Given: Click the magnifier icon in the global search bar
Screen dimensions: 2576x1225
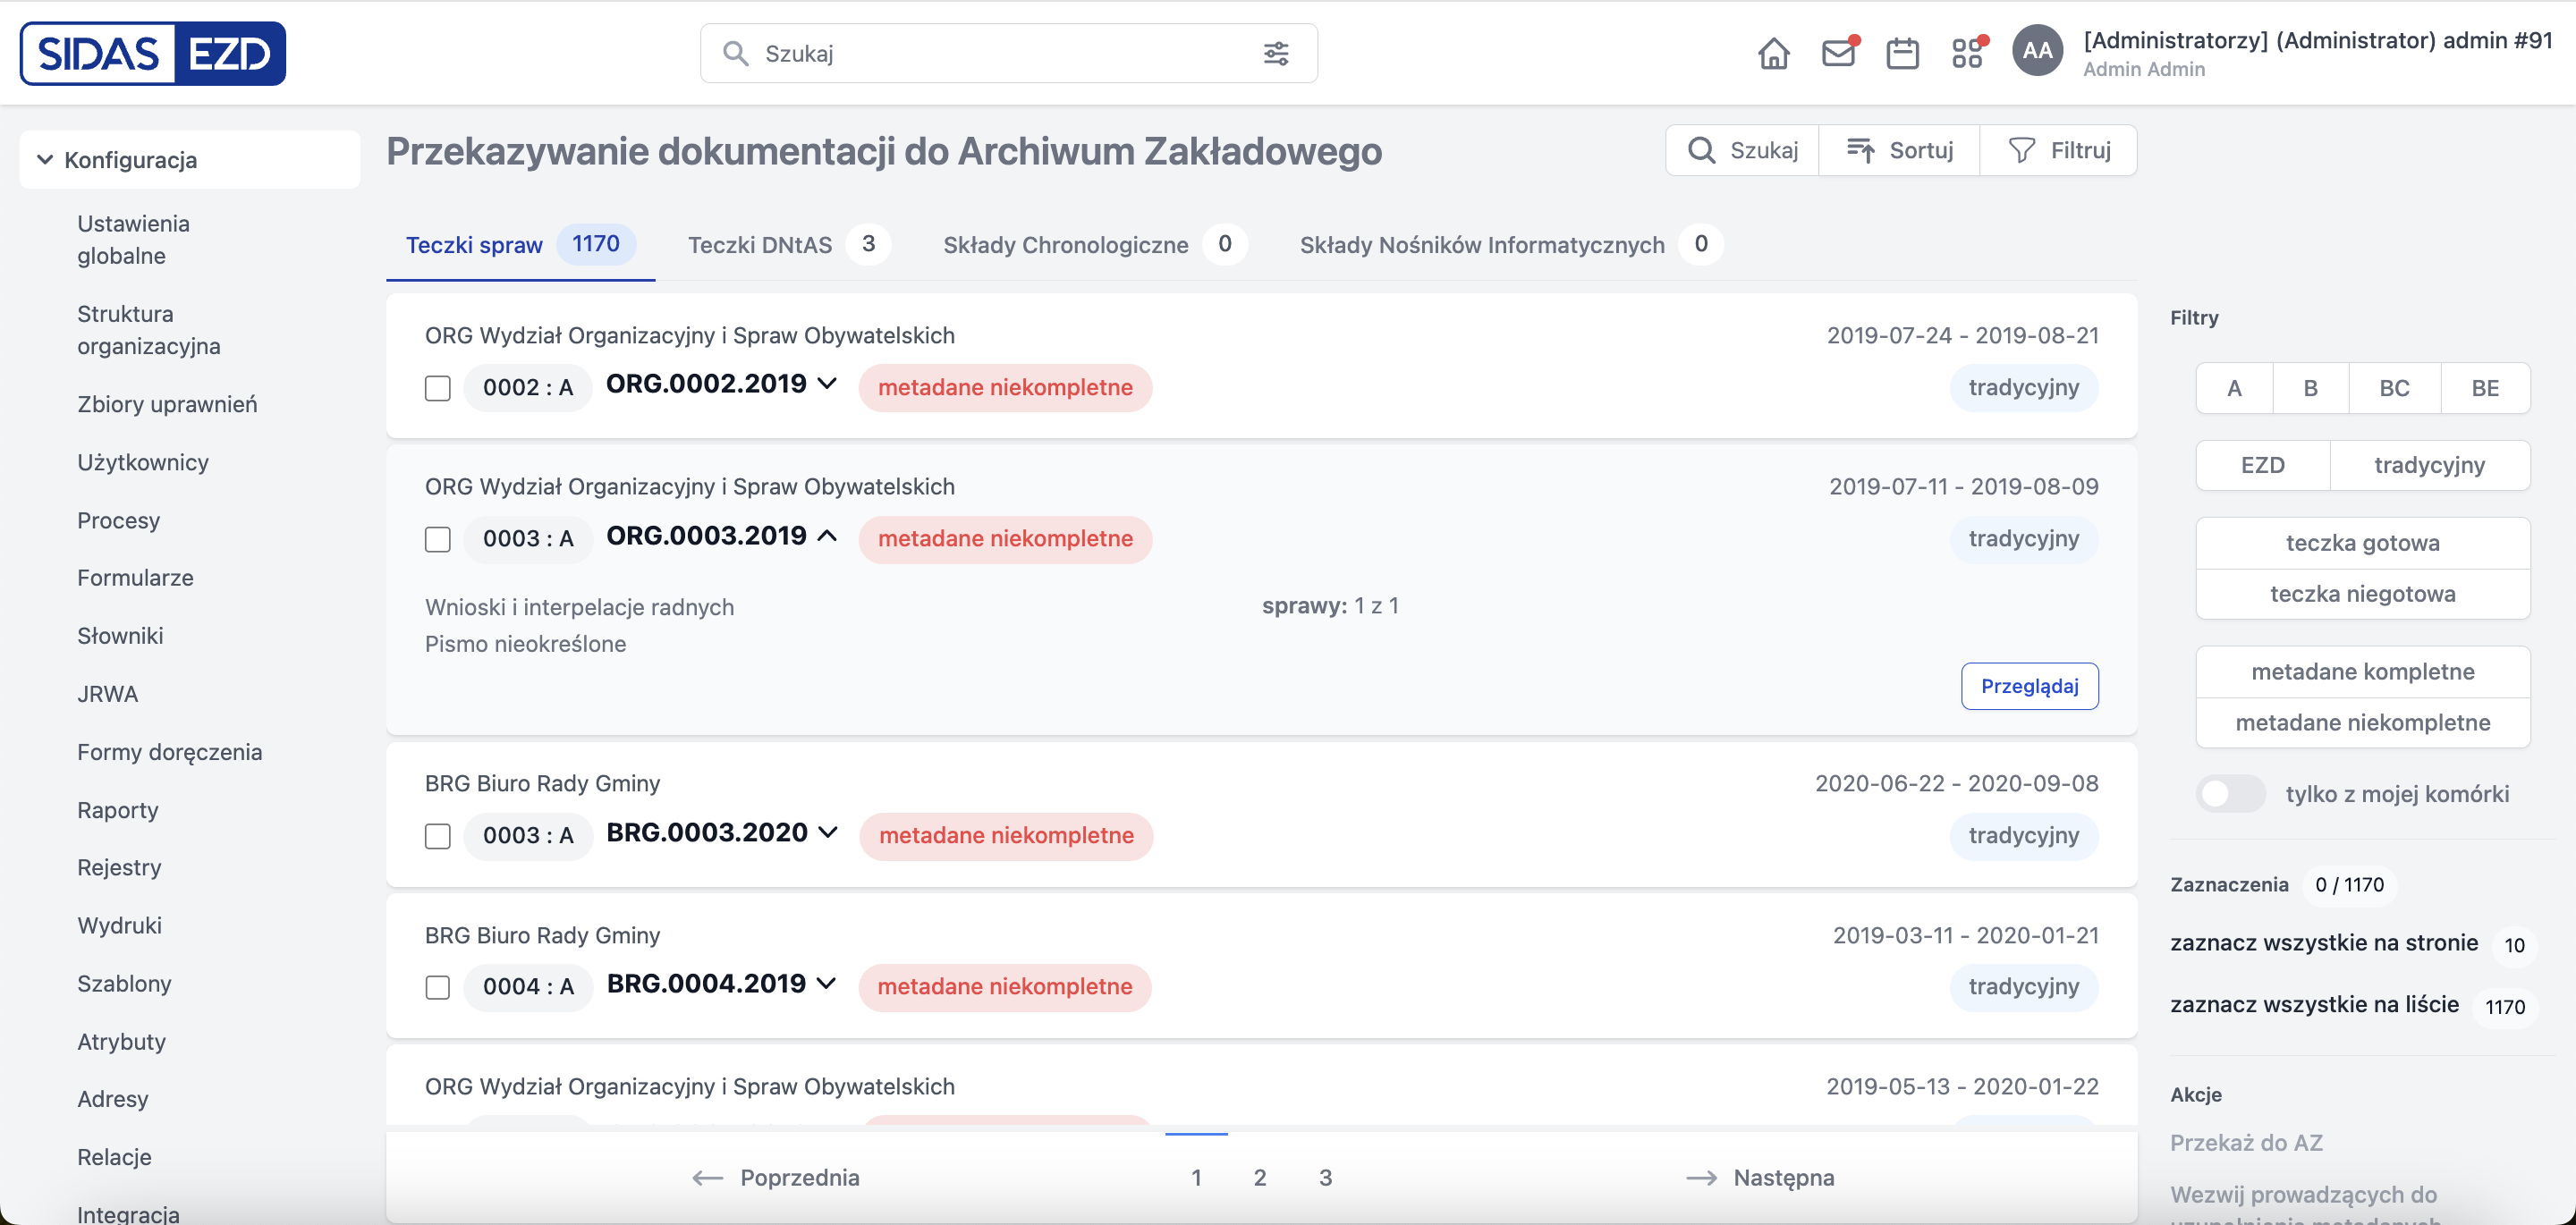Looking at the screenshot, I should [735, 53].
